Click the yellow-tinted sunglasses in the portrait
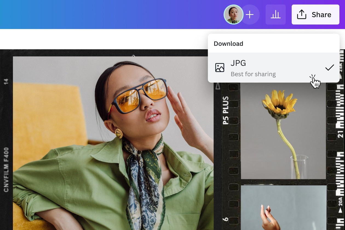 142,94
